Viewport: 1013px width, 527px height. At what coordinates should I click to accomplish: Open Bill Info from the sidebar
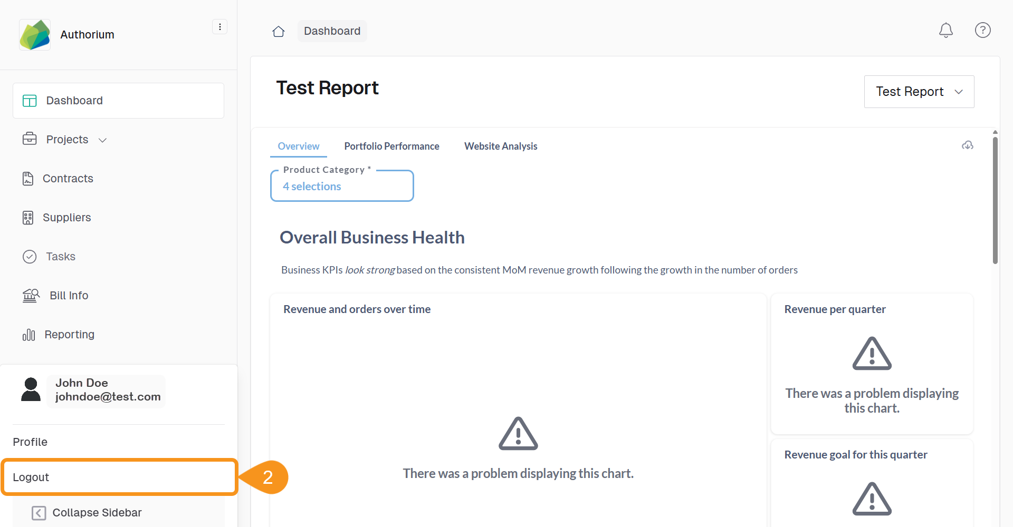(x=69, y=296)
